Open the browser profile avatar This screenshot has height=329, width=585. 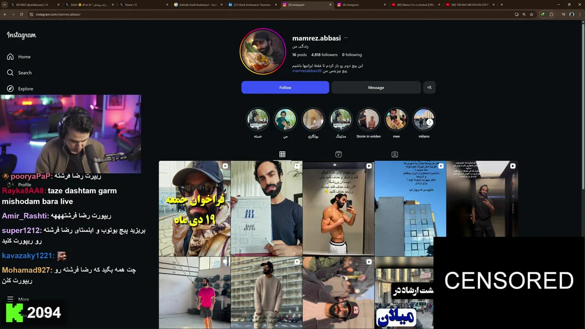[x=572, y=14]
